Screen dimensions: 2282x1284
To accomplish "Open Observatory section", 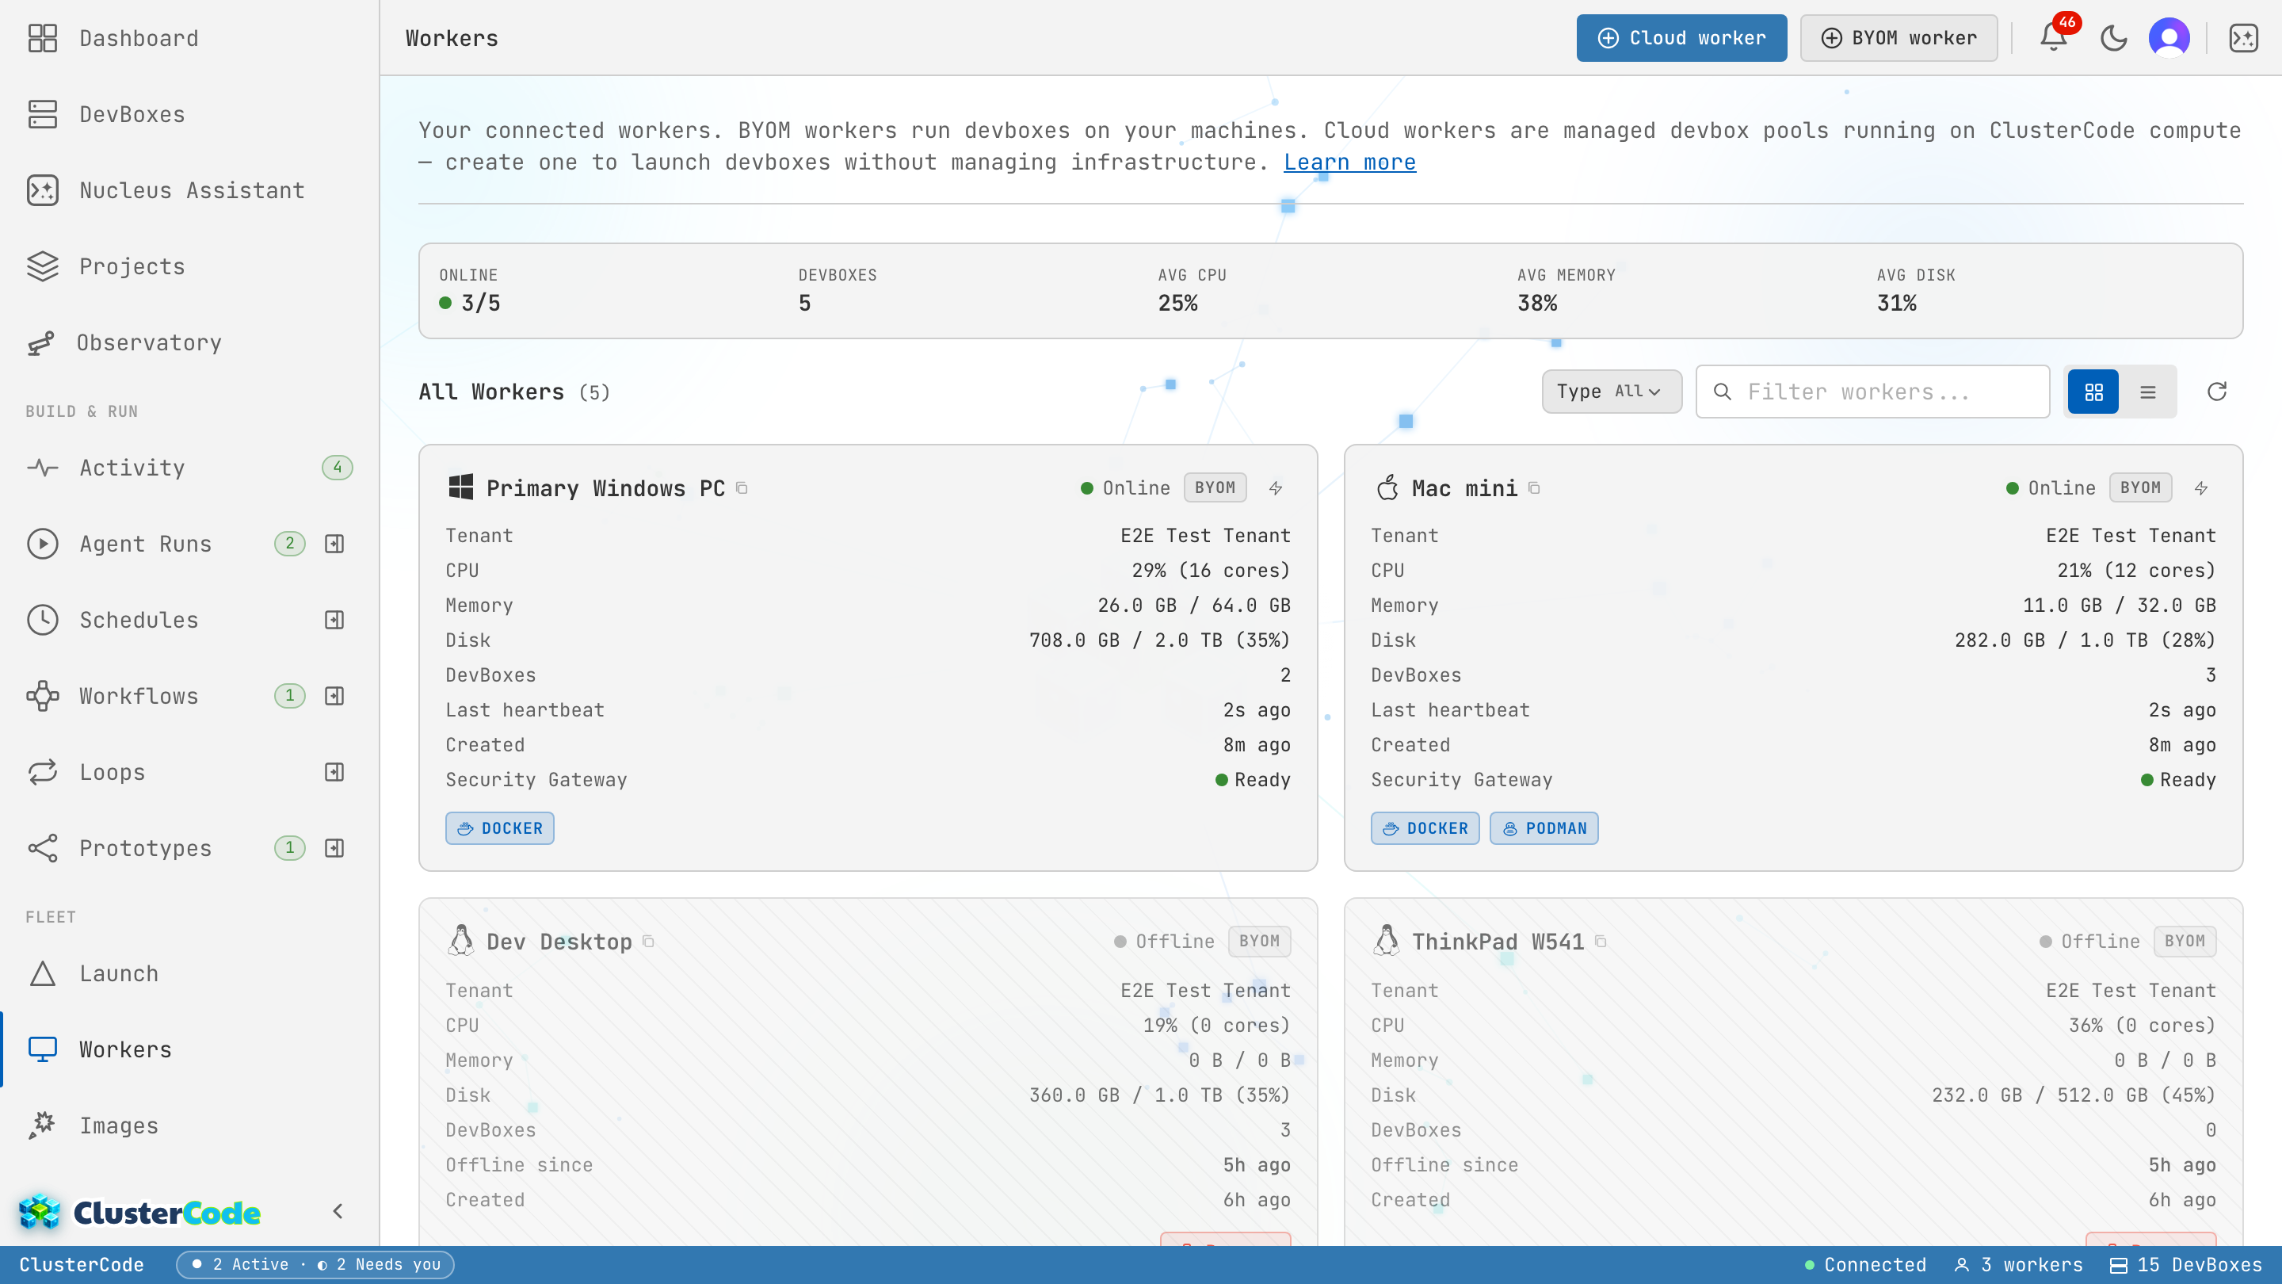I will pos(189,343).
